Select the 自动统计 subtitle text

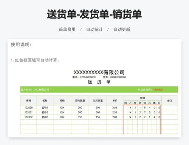click(94, 30)
